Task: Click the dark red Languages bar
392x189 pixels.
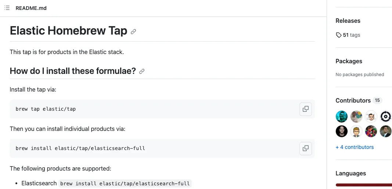Action: (364, 185)
